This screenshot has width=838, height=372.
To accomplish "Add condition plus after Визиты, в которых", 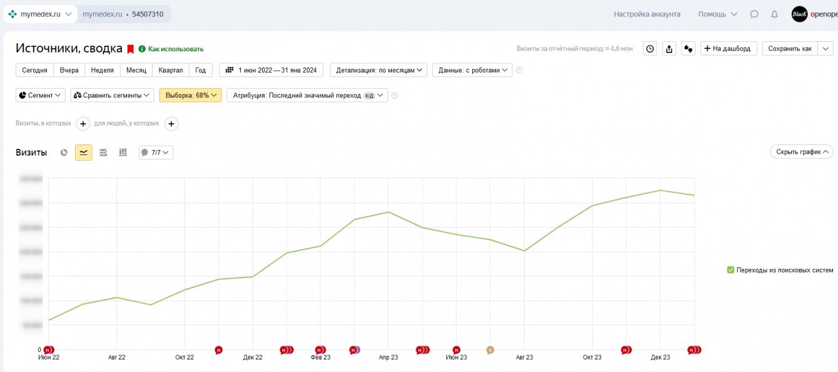I will coord(83,124).
